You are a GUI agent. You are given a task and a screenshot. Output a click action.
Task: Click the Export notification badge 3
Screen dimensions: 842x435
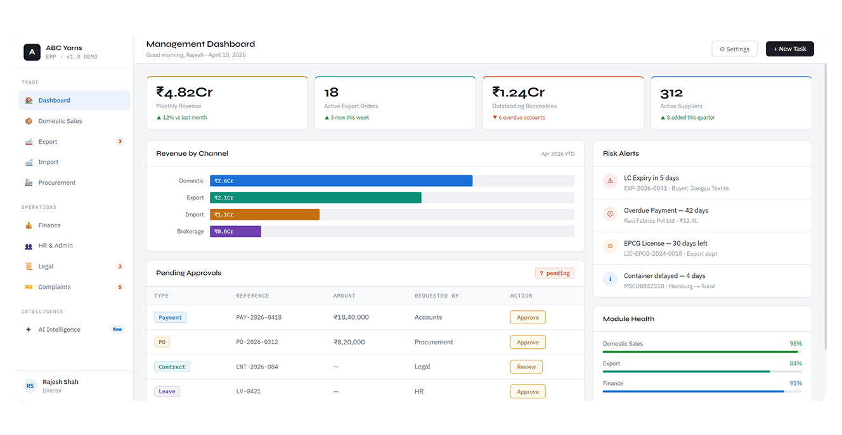point(120,142)
